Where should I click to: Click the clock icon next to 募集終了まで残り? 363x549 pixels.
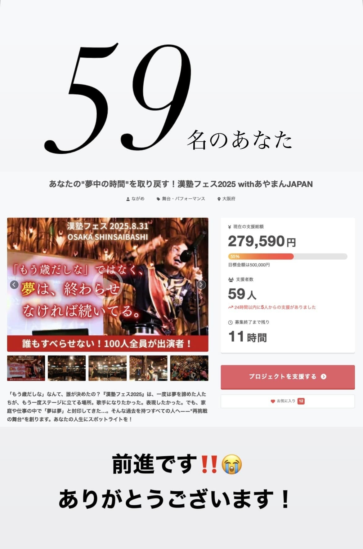230,322
